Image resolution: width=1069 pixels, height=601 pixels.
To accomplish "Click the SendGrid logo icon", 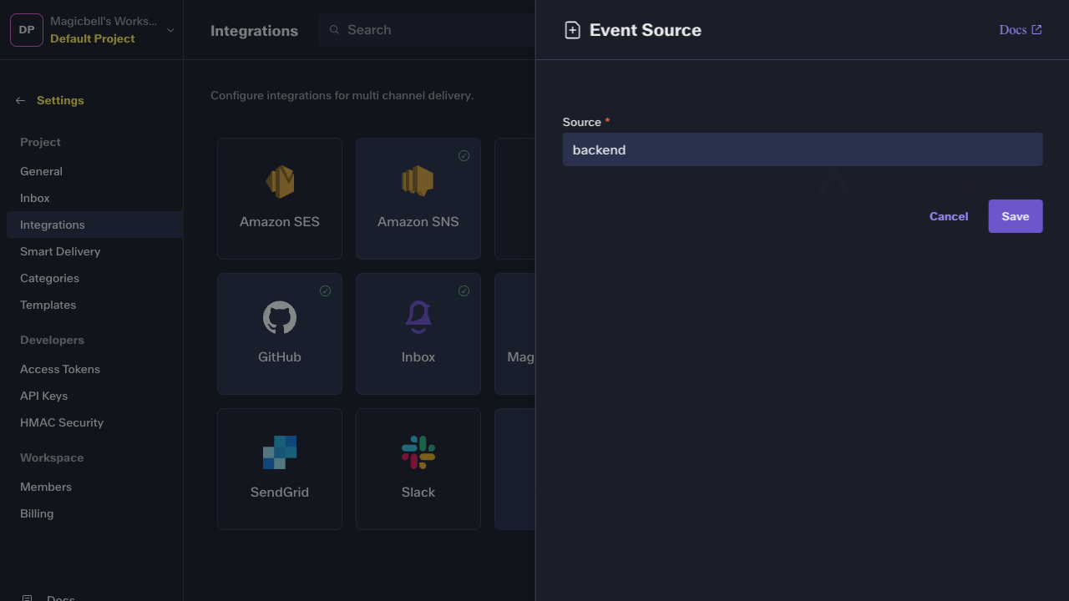I will click(280, 452).
